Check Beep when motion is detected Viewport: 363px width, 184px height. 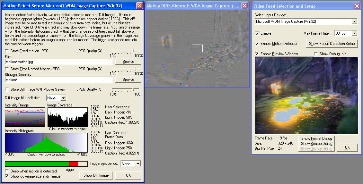(7, 171)
